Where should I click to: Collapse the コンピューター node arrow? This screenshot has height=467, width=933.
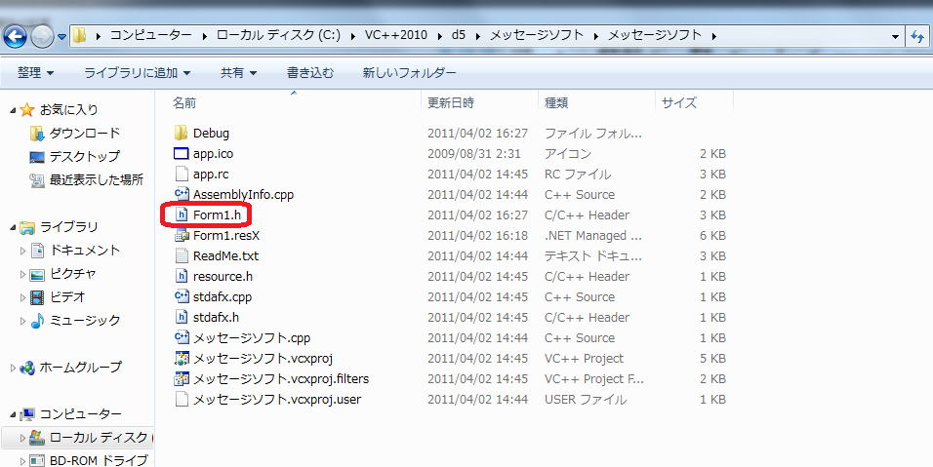point(13,415)
